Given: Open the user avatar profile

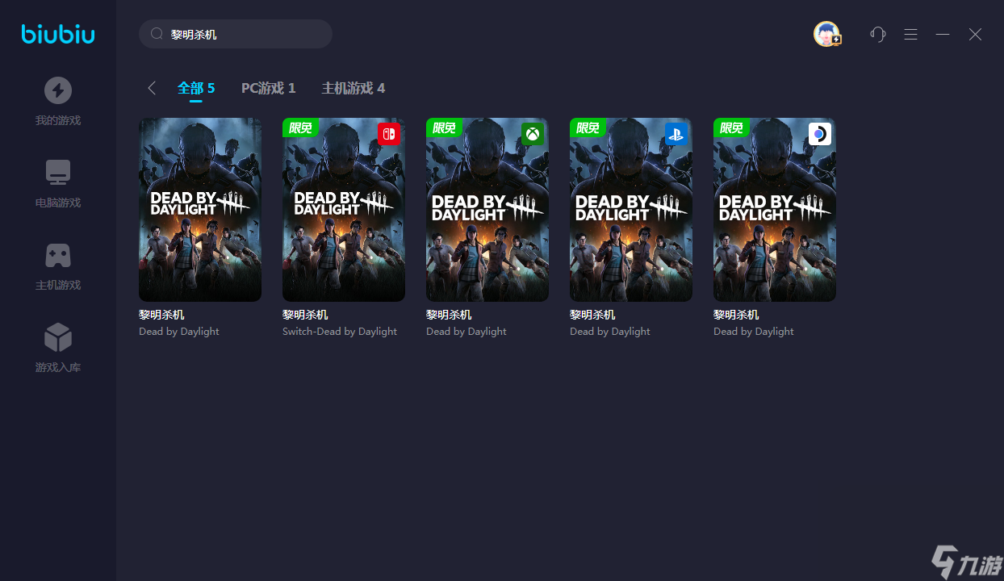Looking at the screenshot, I should click(x=826, y=34).
